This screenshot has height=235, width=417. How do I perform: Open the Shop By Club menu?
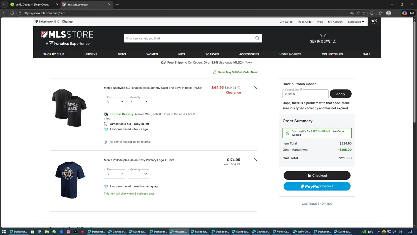[x=54, y=54]
